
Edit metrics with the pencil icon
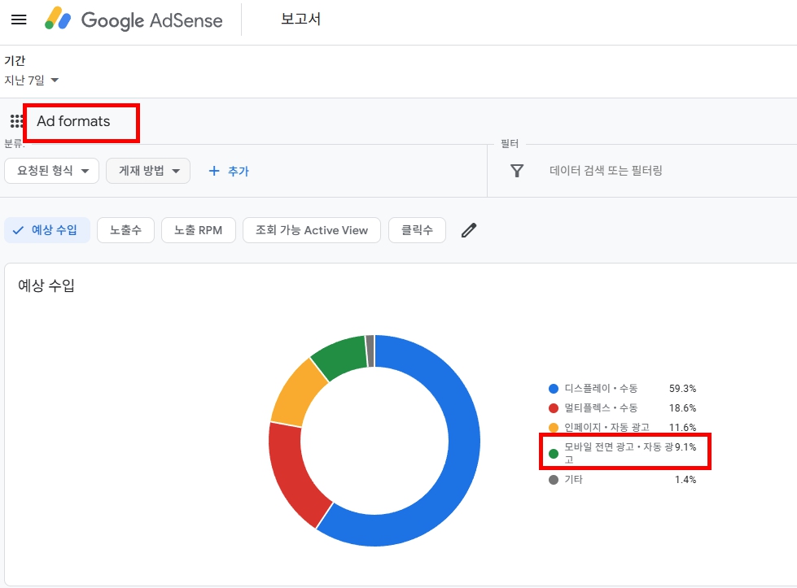pyautogui.click(x=469, y=230)
